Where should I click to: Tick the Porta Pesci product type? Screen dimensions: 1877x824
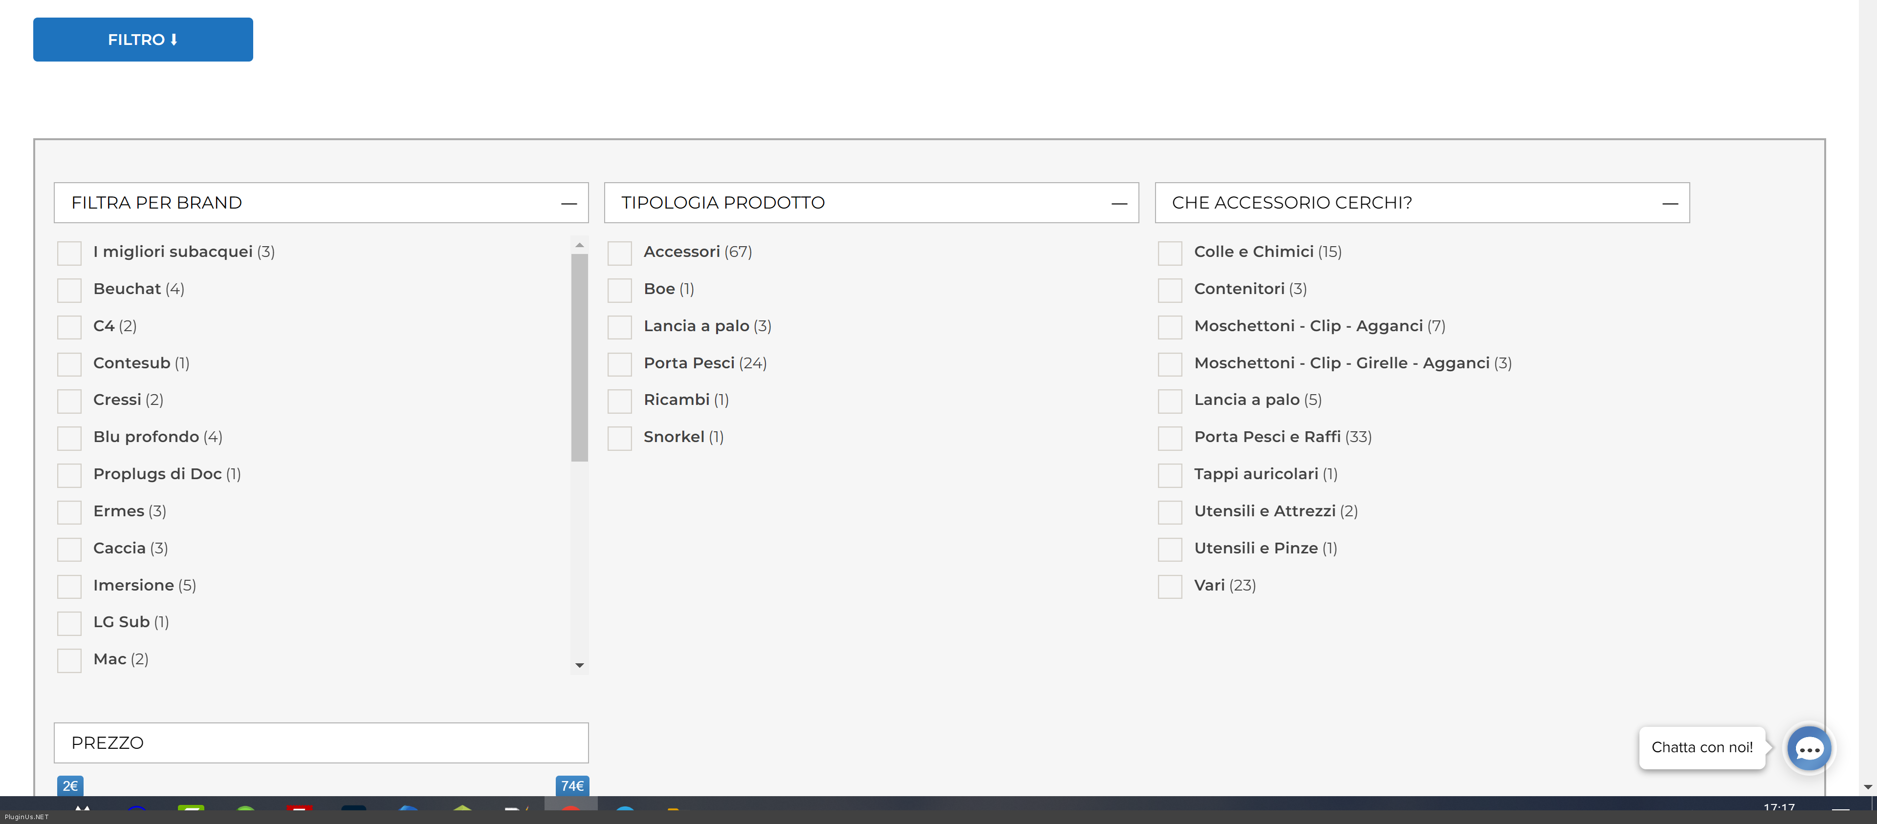coord(619,364)
